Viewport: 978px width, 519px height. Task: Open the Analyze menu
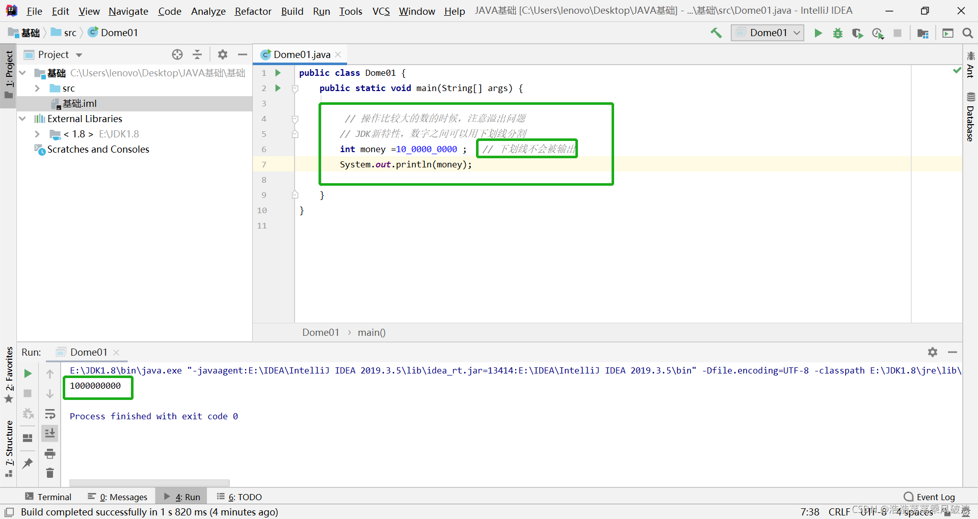click(208, 11)
